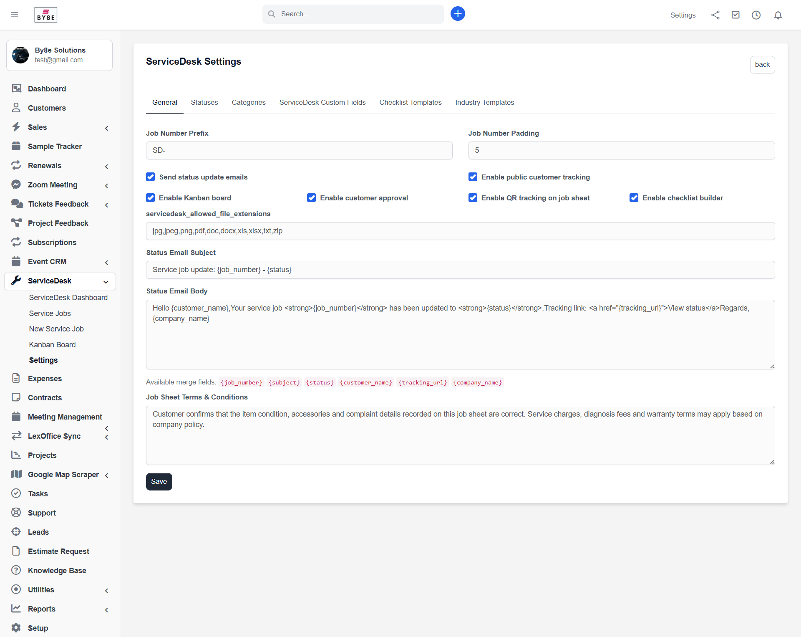Uncheck Enable Kanban board
The height and width of the screenshot is (637, 801).
coord(150,197)
